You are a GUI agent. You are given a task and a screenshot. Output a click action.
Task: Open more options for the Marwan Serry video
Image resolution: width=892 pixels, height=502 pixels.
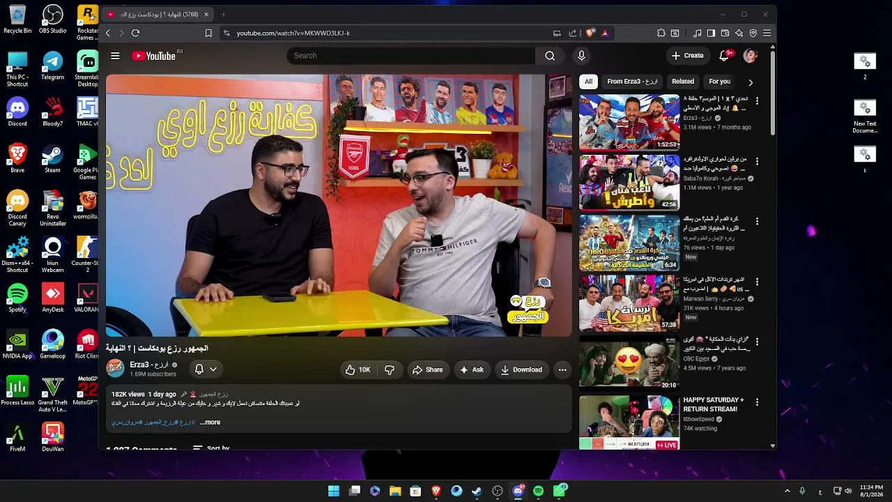(757, 281)
